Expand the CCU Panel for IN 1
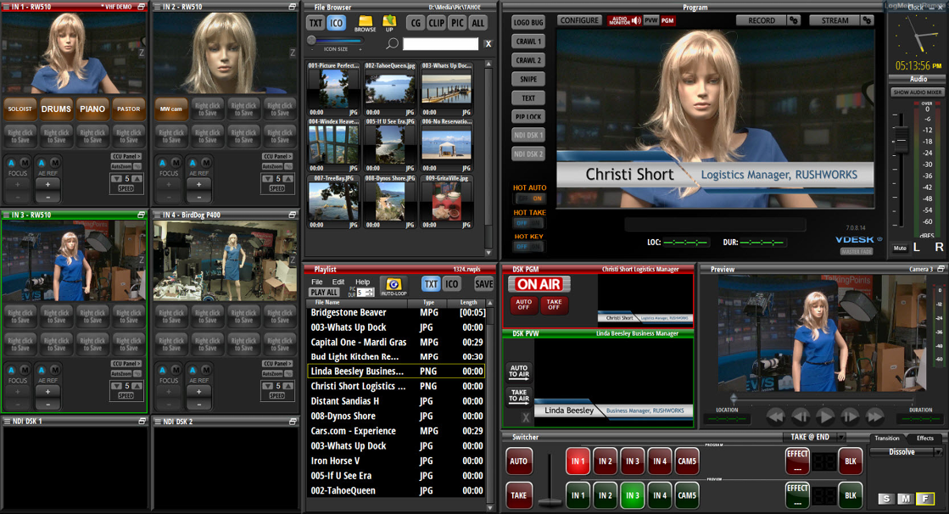The width and height of the screenshot is (949, 514). [x=126, y=157]
